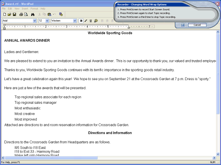
Task: Click heading 'Worldwide Sporting Goods'
Action: point(110,33)
